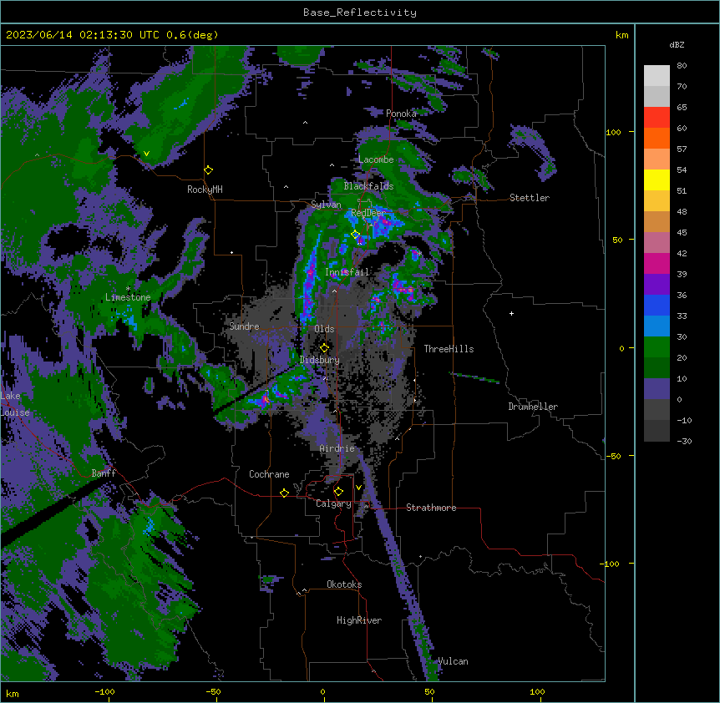Screen dimensions: 720x703
Task: Pick the red swatch in dBZ legend
Action: click(657, 118)
